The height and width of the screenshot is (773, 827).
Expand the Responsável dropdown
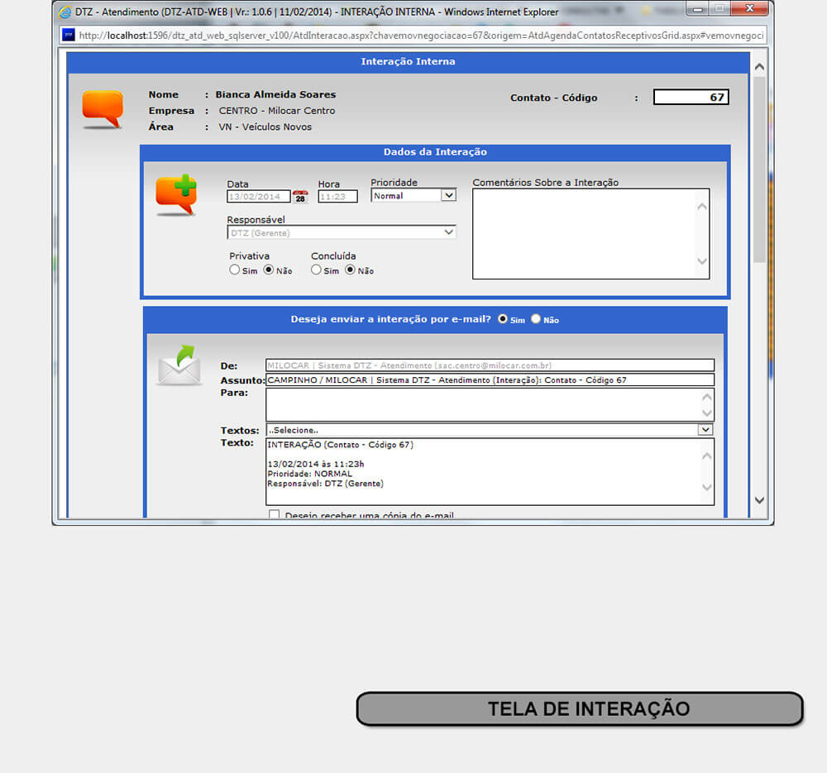click(342, 232)
